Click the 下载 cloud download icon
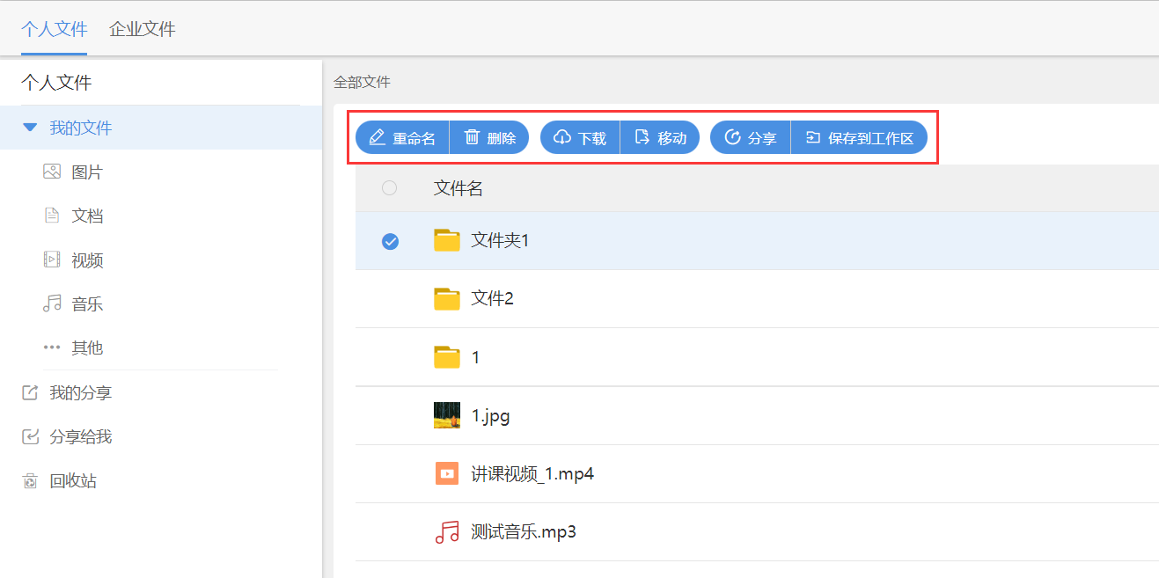1159x578 pixels. 562,137
